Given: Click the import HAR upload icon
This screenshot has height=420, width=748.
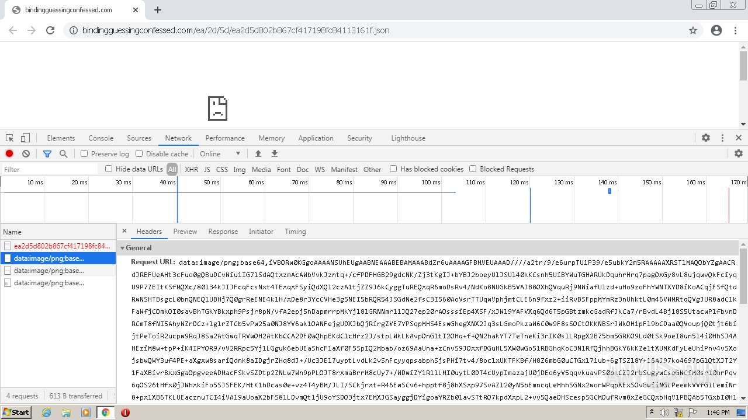Looking at the screenshot, I should pyautogui.click(x=258, y=153).
